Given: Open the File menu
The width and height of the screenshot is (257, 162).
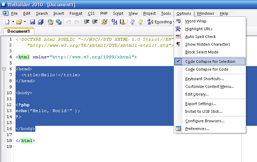Looking at the screenshot, I should pyautogui.click(x=14, y=13).
